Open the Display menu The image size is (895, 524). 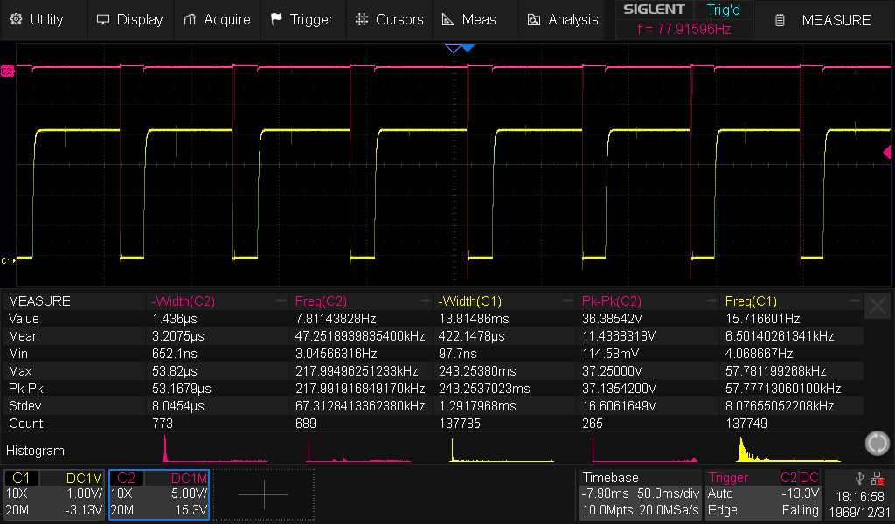129,19
